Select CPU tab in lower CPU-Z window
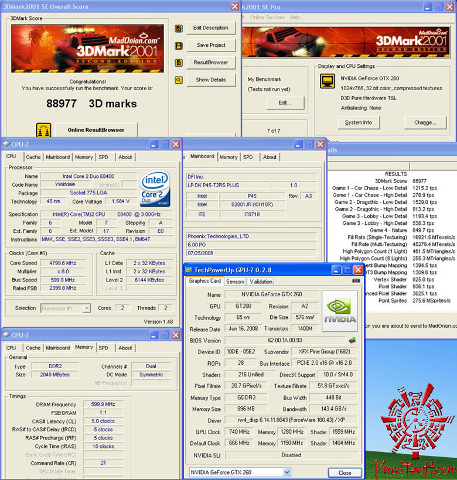This screenshot has height=480, width=457. click(x=11, y=348)
